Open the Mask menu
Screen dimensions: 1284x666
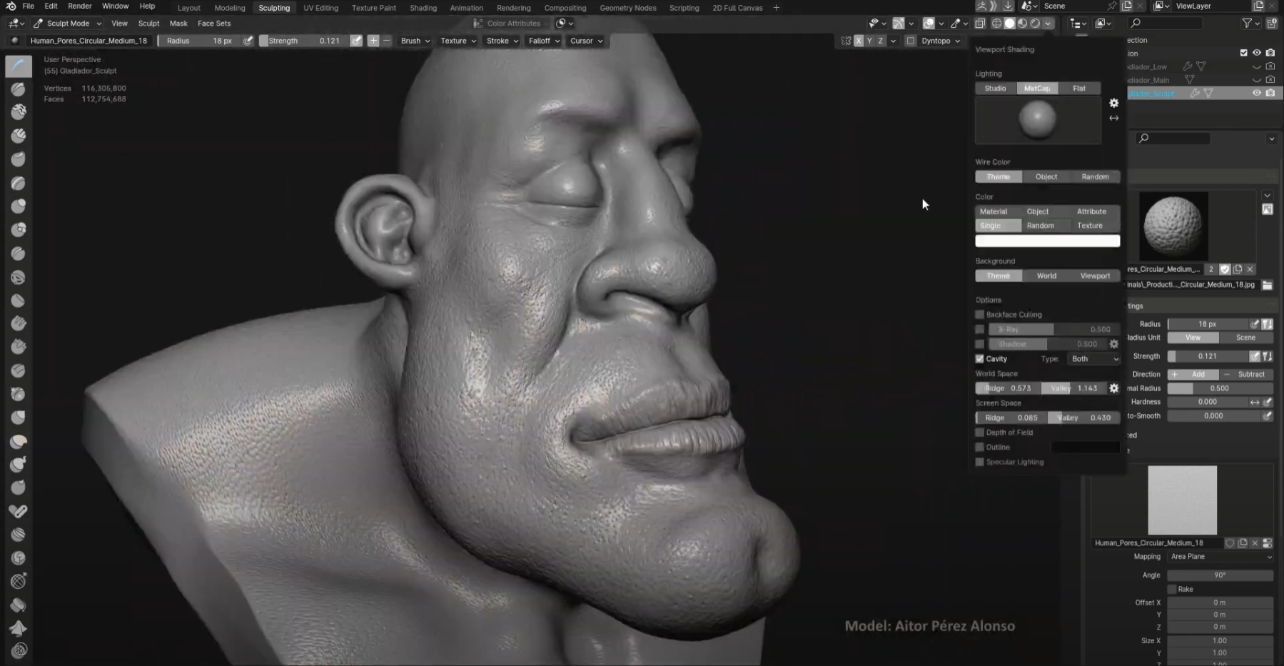[178, 23]
